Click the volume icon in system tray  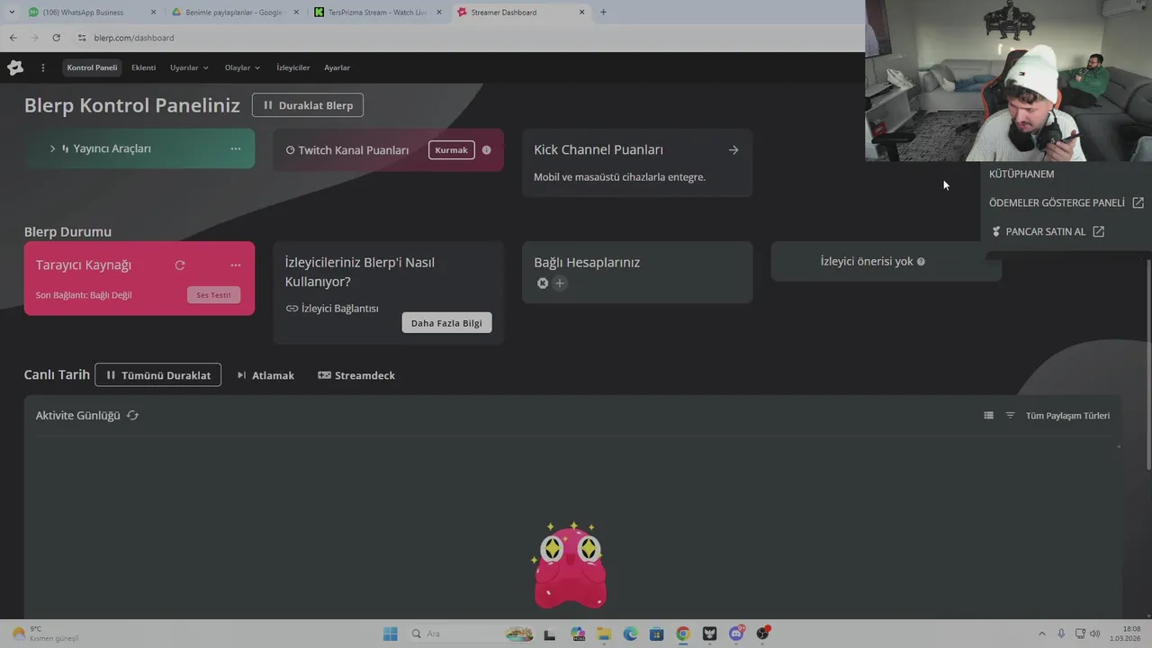click(x=1095, y=634)
